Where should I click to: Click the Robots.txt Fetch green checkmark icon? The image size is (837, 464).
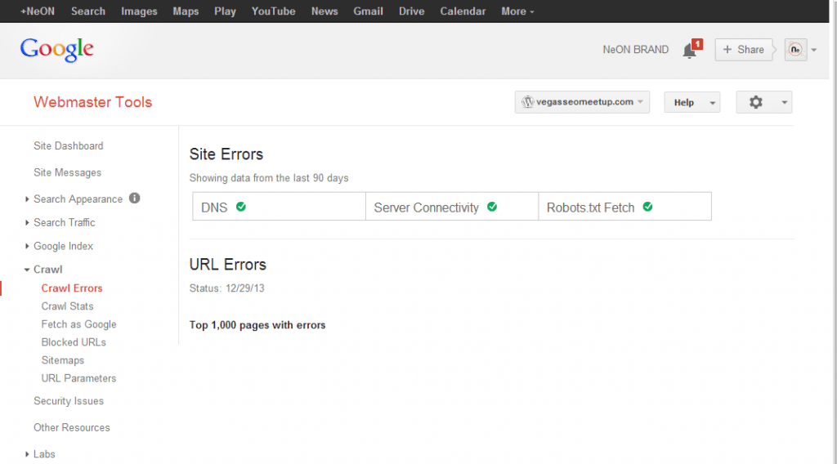[x=647, y=207]
